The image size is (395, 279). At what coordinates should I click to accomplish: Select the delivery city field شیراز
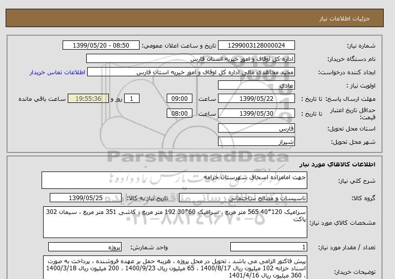tap(256, 142)
